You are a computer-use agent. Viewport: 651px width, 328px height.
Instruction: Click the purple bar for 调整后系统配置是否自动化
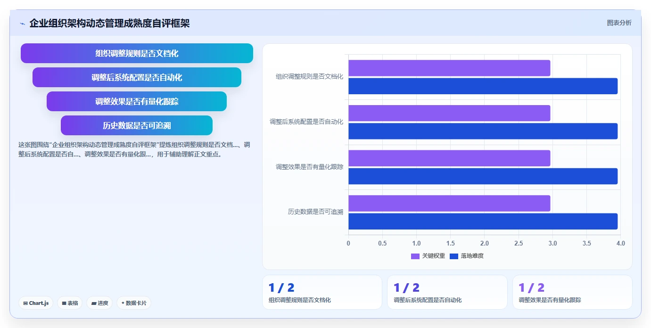click(449, 113)
